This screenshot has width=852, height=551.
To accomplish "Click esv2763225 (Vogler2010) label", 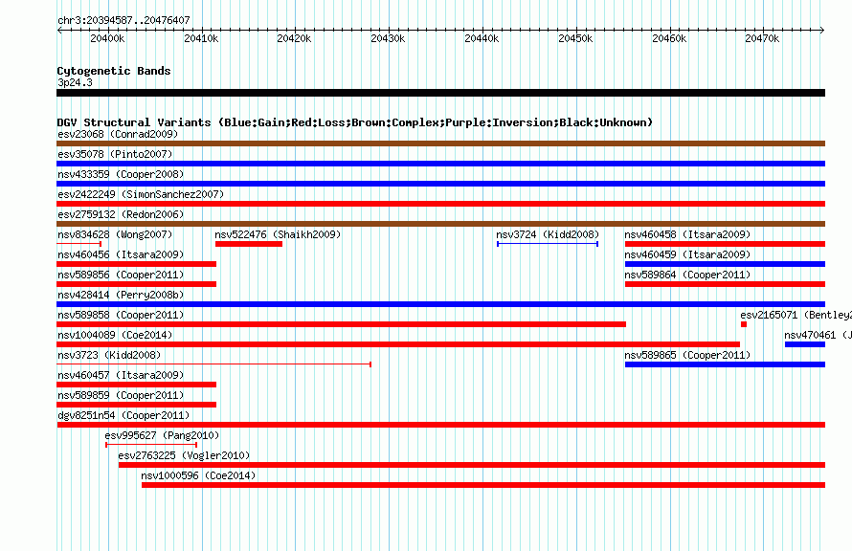I will 184,455.
